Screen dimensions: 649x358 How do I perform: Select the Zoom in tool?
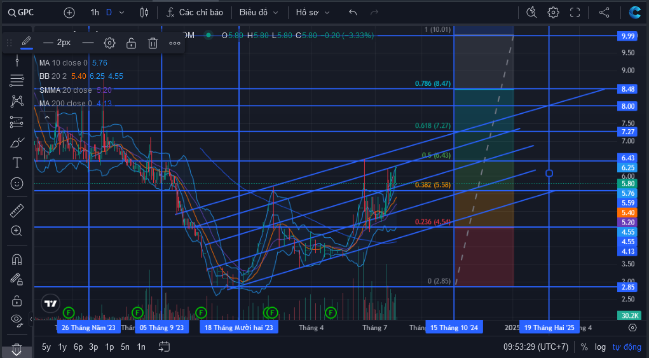click(x=17, y=231)
